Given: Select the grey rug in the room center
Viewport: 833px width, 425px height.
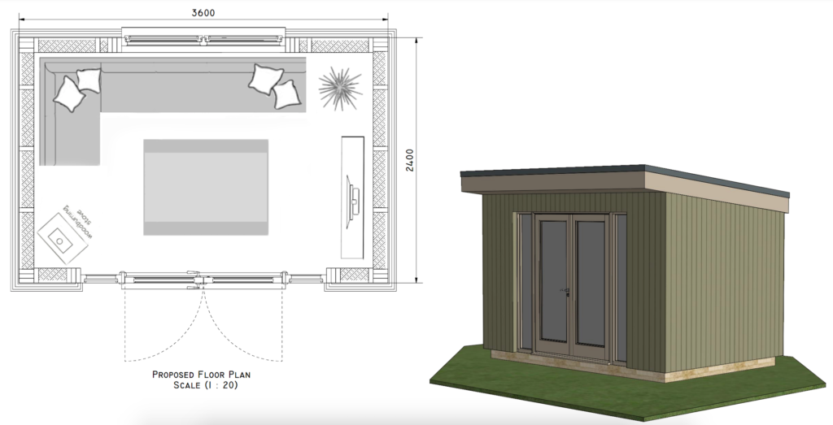Looking at the screenshot, I should click(x=206, y=187).
